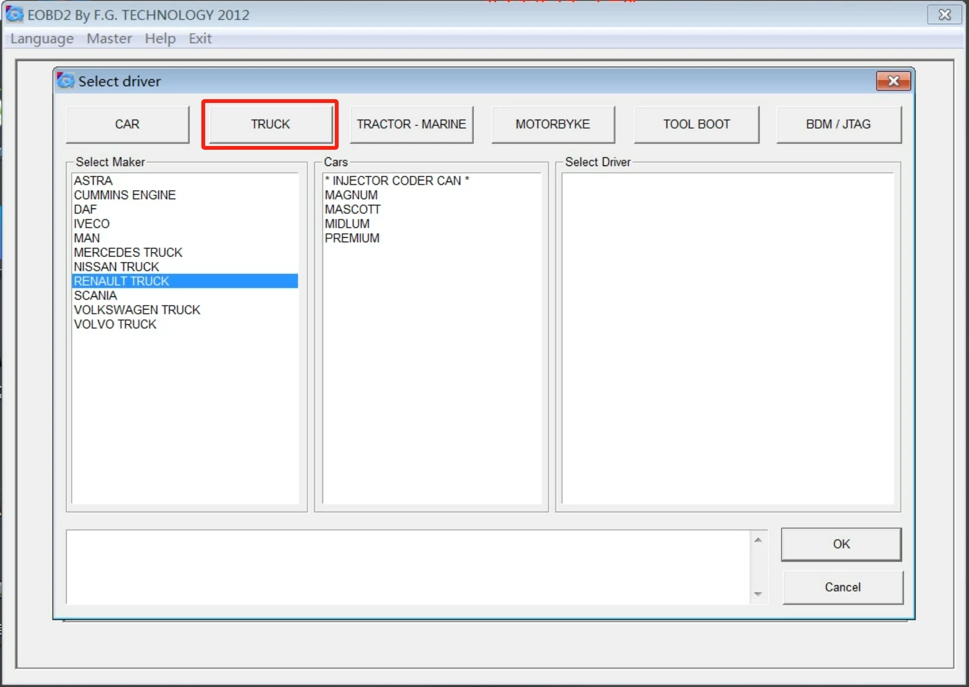Select MASCOTT in Cars list
The image size is (969, 687).
tap(431, 209)
